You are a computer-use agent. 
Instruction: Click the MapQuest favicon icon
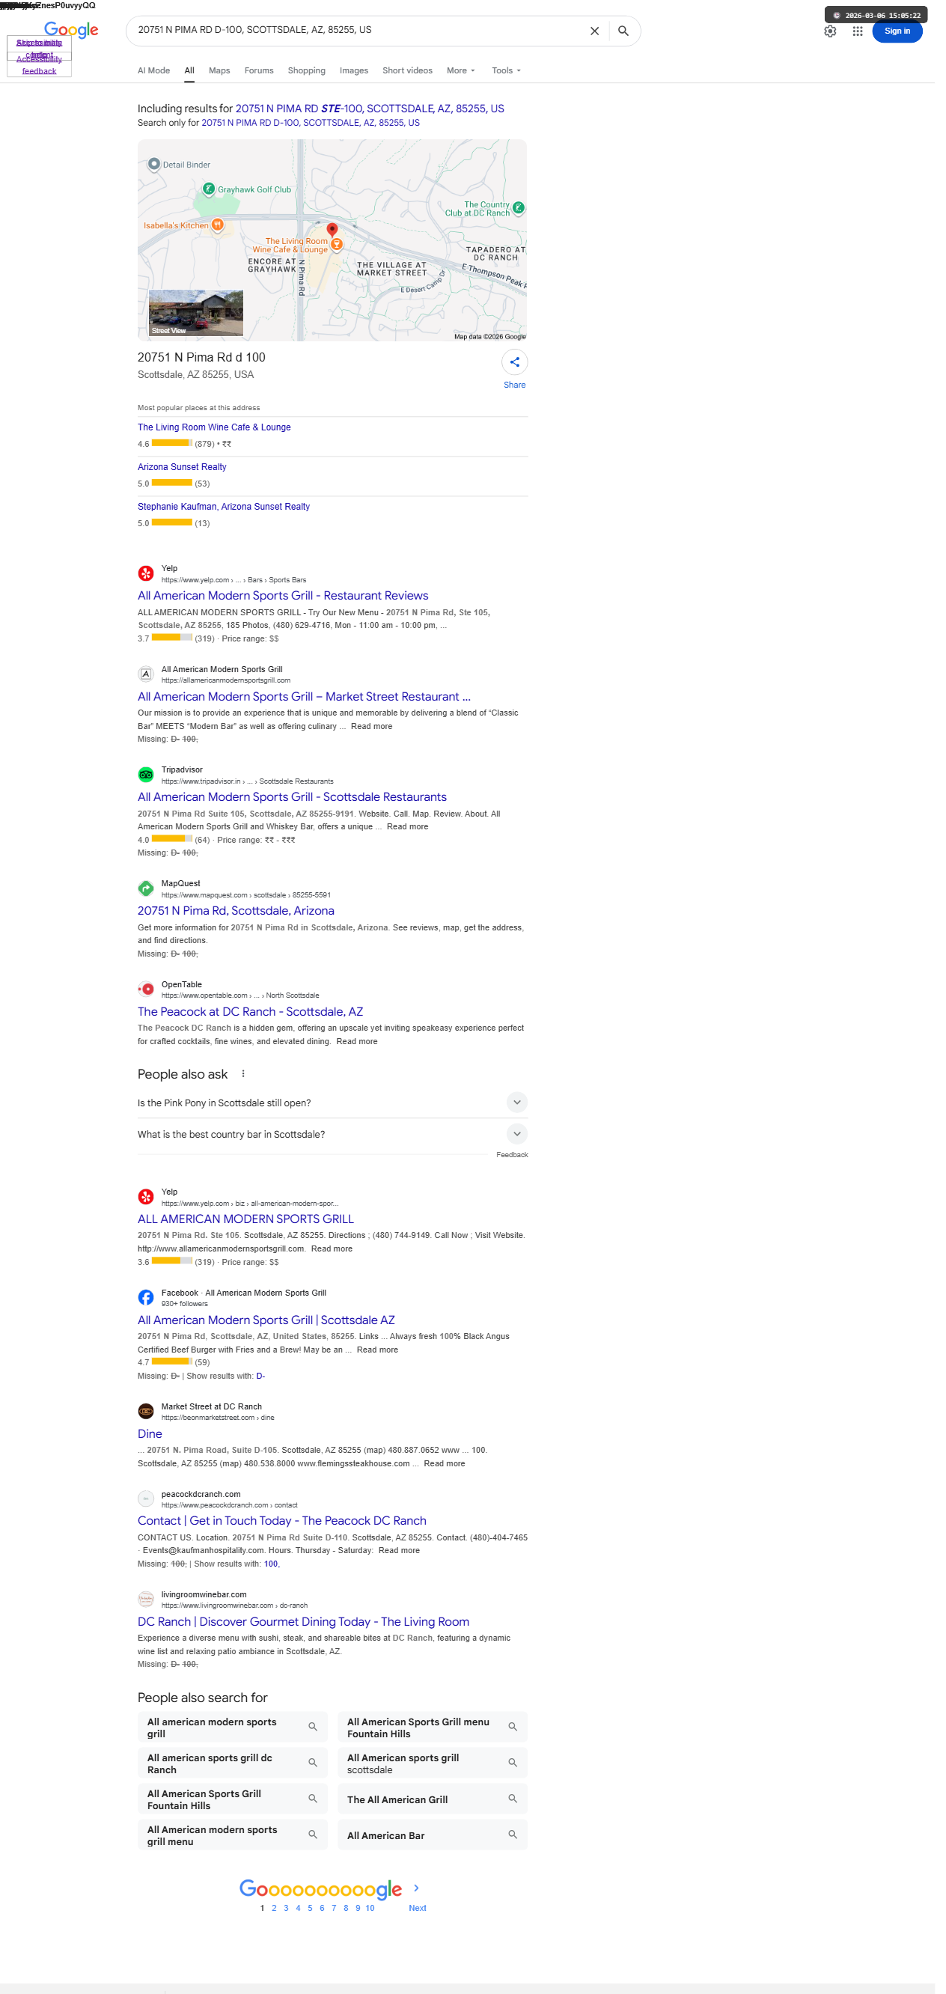(147, 899)
